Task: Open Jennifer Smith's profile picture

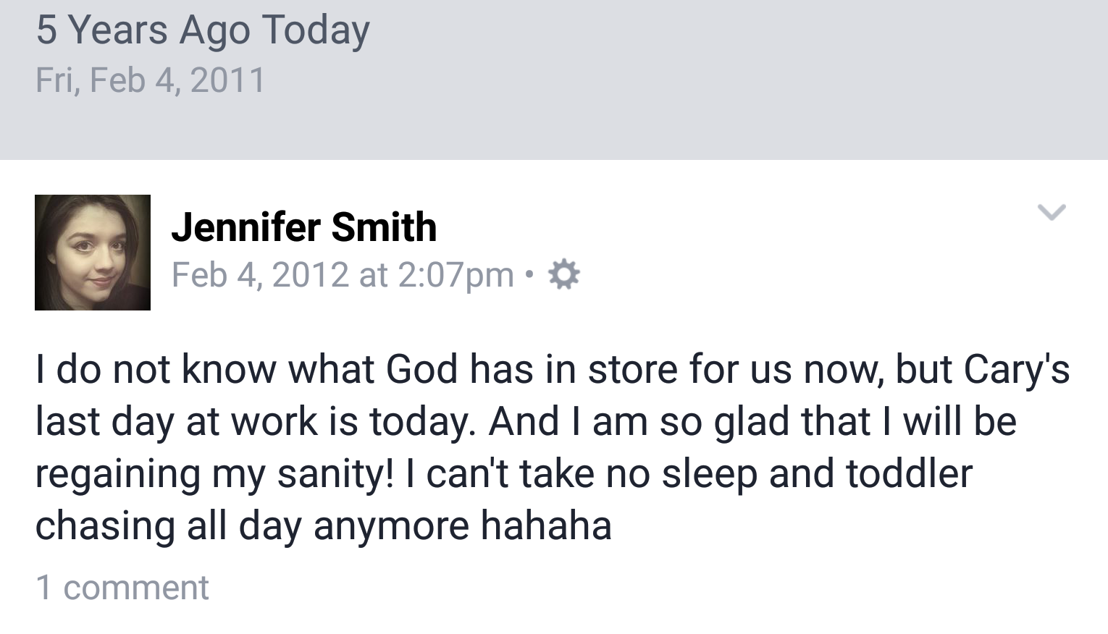Action: [93, 253]
